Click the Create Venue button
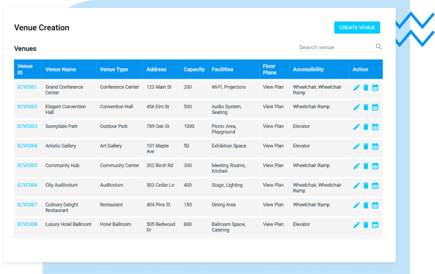The height and width of the screenshot is (274, 435). pos(357,28)
